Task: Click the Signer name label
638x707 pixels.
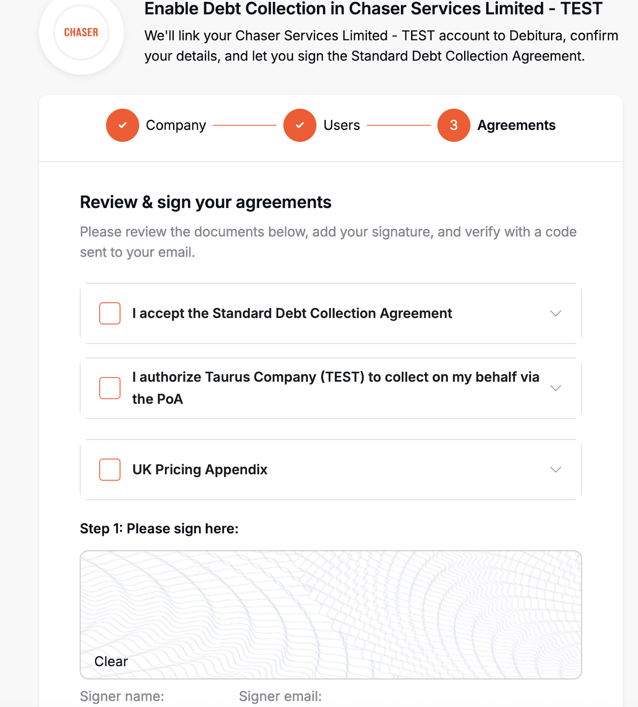Action: coord(122,696)
